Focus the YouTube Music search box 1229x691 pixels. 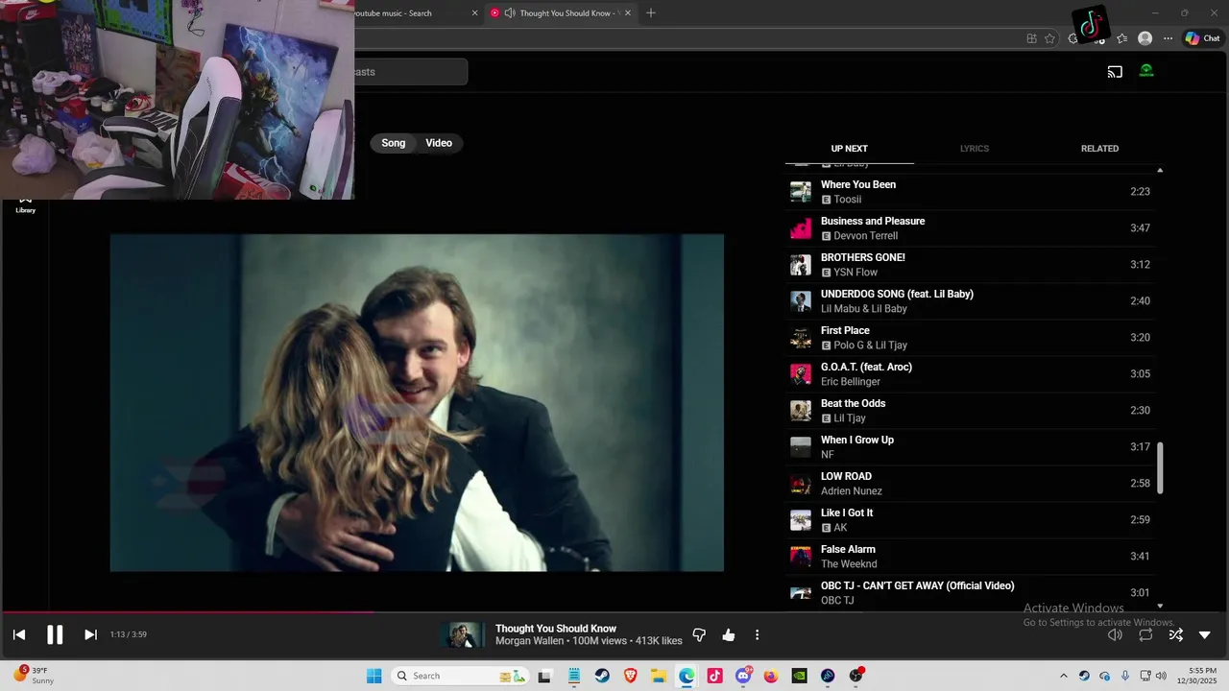(x=411, y=72)
